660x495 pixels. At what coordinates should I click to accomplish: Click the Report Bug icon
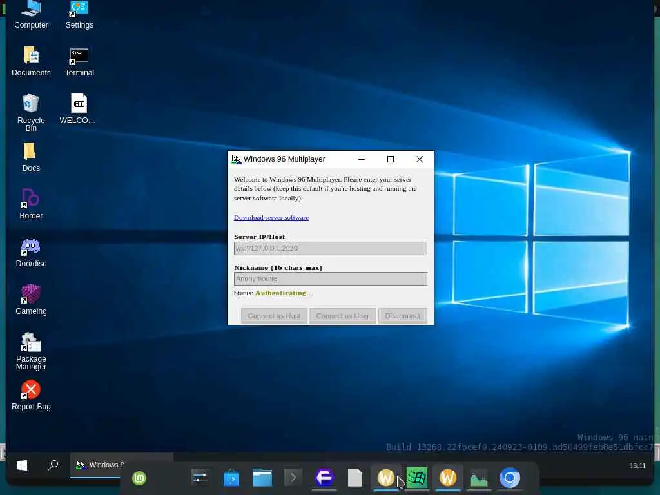[31, 395]
